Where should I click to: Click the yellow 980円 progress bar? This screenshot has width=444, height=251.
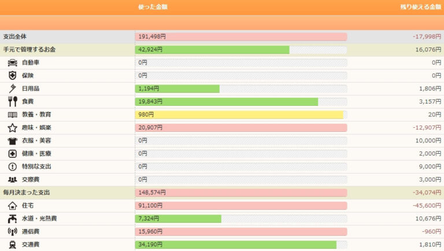click(x=239, y=115)
